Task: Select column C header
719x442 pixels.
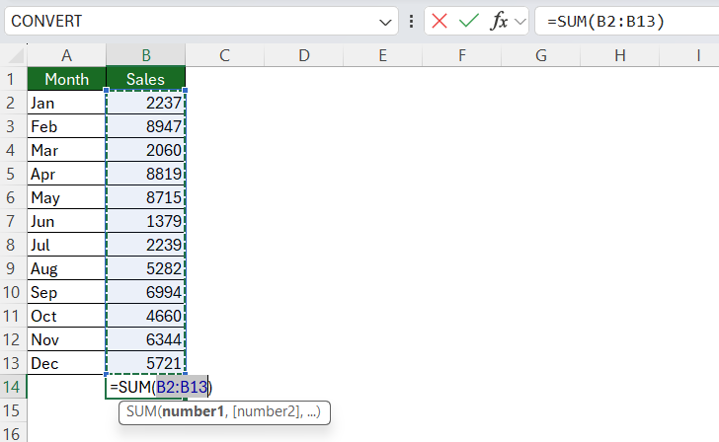Action: pos(225,55)
